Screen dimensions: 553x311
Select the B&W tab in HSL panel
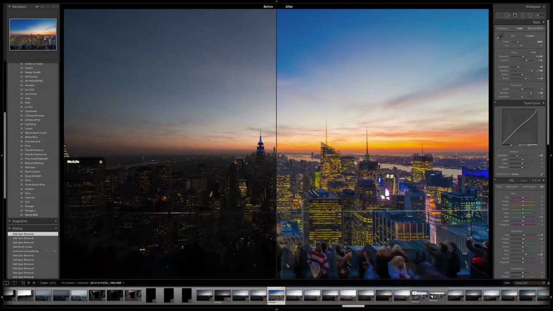(536, 181)
